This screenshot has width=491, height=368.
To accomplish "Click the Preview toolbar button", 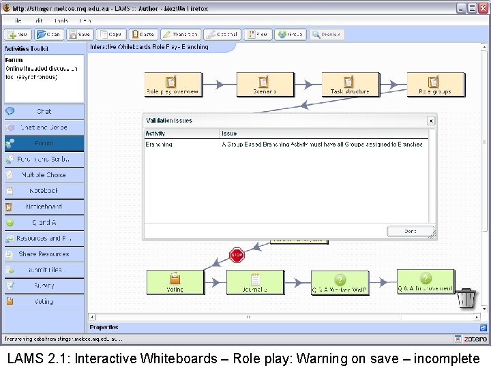I will pyautogui.click(x=327, y=35).
